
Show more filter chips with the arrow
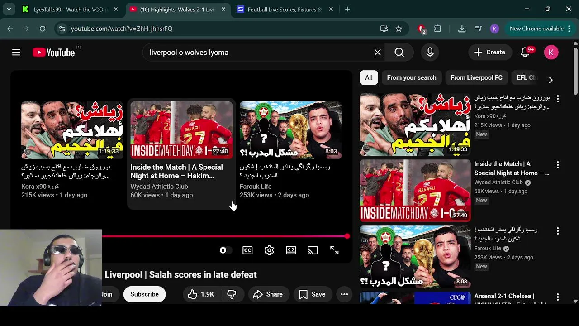551,80
